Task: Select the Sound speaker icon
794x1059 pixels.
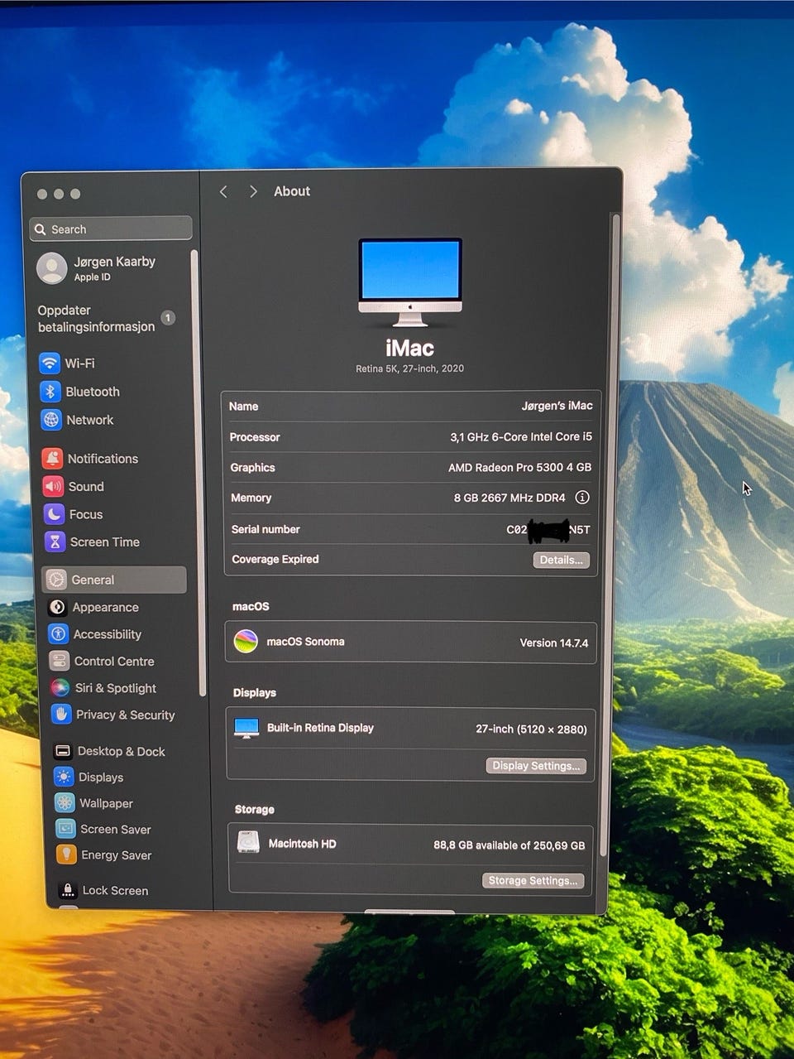Action: pyautogui.click(x=53, y=486)
